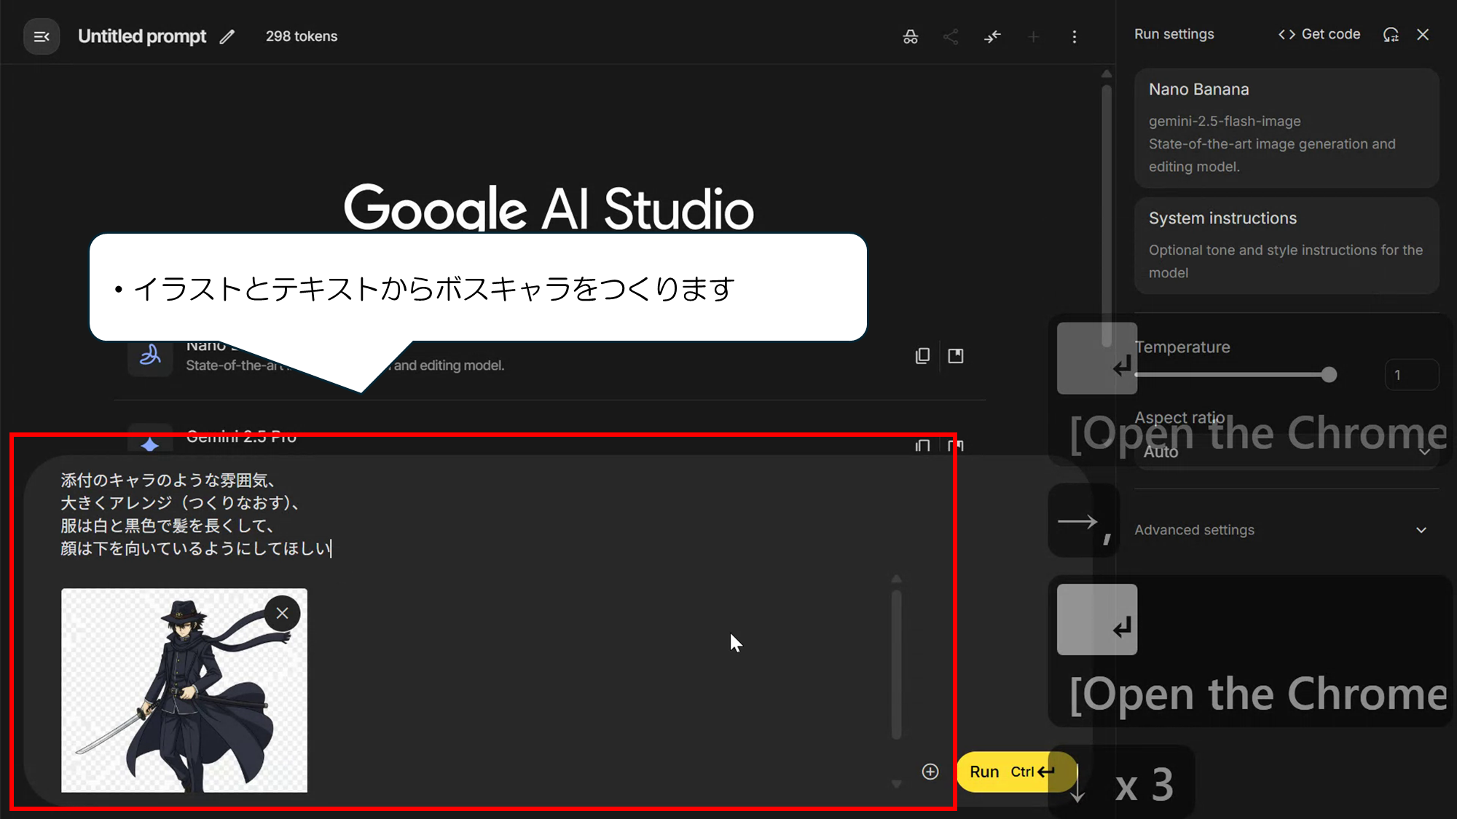This screenshot has width=1457, height=819.
Task: Remove the attached character image
Action: coord(283,613)
